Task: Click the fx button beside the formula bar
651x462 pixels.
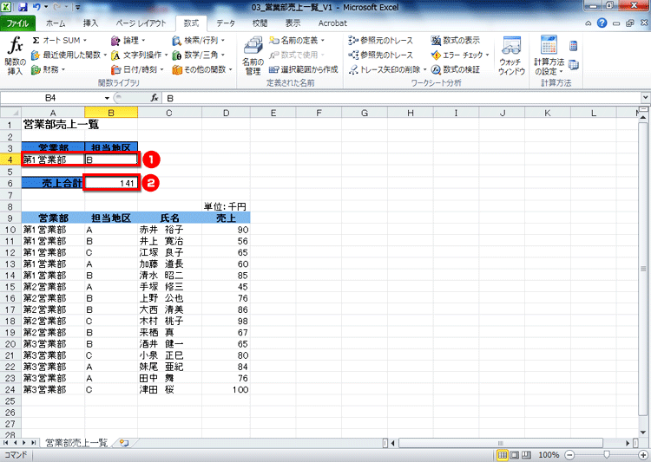Action: [x=154, y=98]
